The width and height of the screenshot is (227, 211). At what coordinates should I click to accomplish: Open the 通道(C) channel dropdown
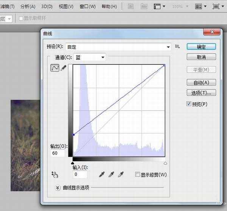(x=90, y=57)
